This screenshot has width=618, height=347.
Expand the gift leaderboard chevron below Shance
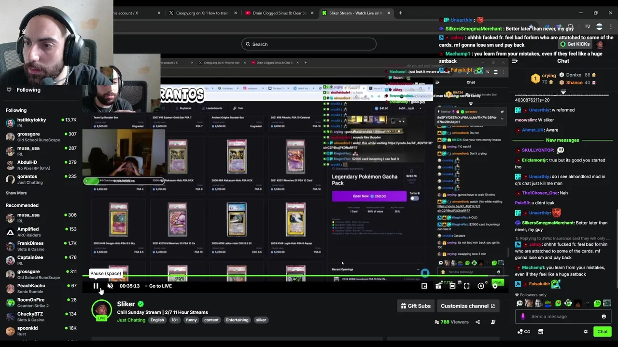[563, 91]
